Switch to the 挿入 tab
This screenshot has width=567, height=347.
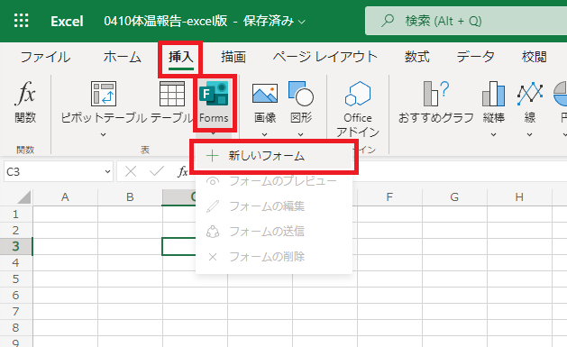181,57
